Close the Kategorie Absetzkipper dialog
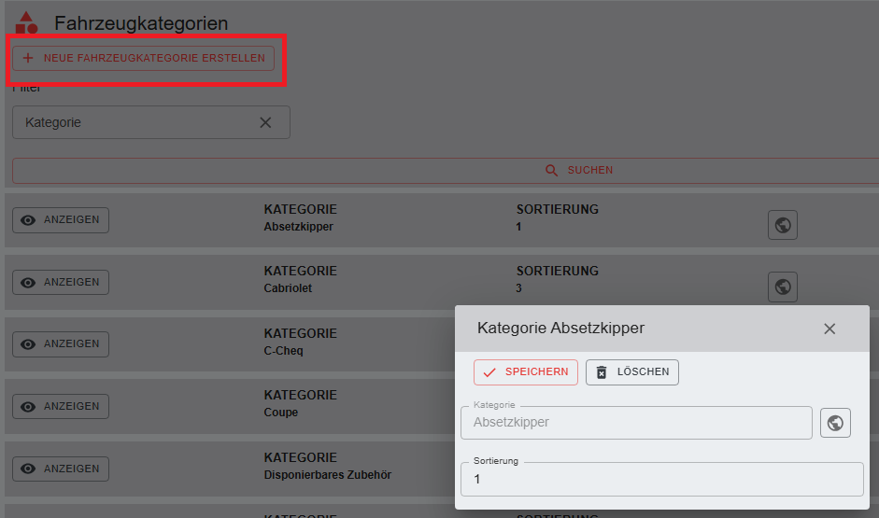 pos(829,329)
